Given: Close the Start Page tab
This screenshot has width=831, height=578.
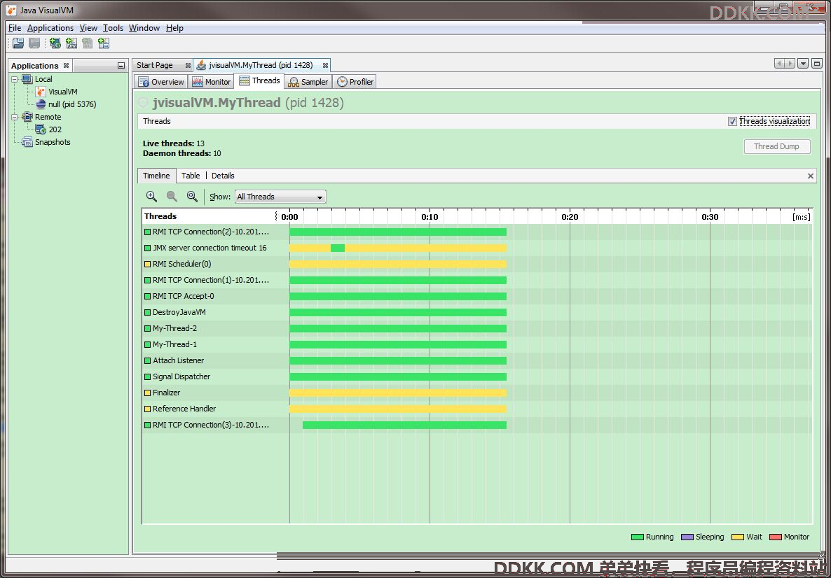Looking at the screenshot, I should click(188, 66).
